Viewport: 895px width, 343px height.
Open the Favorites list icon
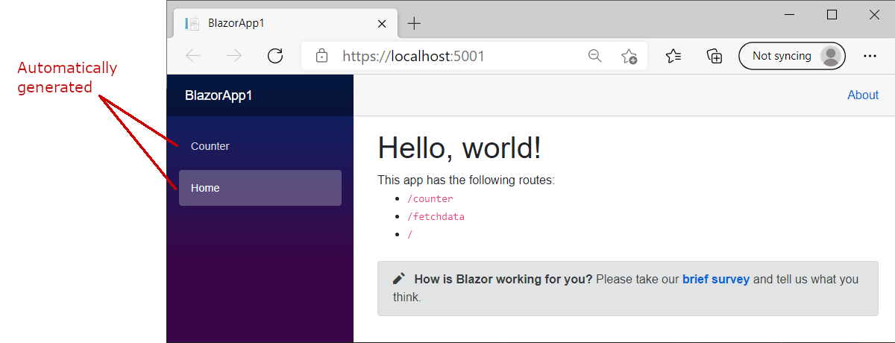click(673, 56)
